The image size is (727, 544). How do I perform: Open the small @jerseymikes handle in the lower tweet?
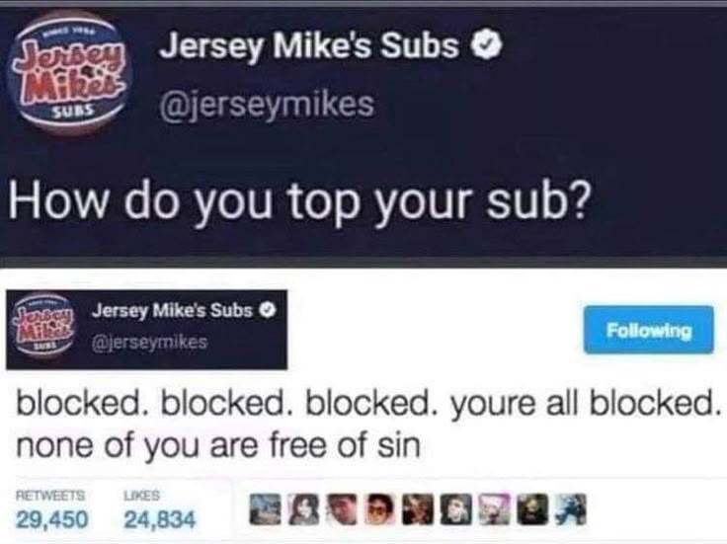point(150,343)
